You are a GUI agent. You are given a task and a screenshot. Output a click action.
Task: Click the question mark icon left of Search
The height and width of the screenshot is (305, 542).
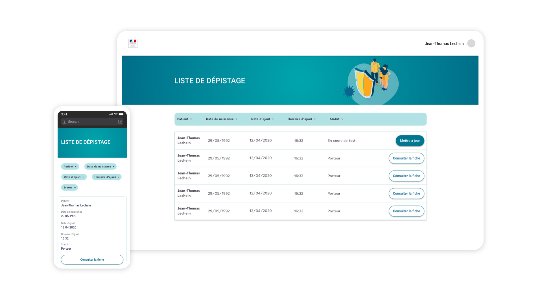64,122
